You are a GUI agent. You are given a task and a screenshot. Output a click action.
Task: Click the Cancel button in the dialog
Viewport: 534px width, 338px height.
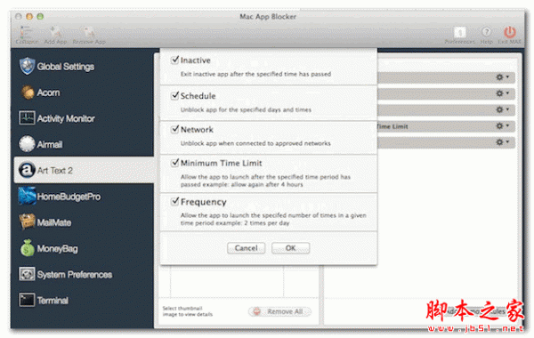pos(246,248)
